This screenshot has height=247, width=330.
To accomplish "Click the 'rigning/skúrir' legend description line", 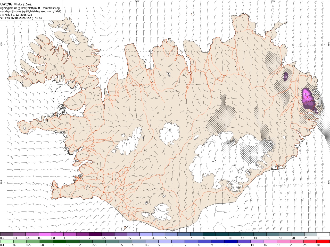I will click(30, 8).
